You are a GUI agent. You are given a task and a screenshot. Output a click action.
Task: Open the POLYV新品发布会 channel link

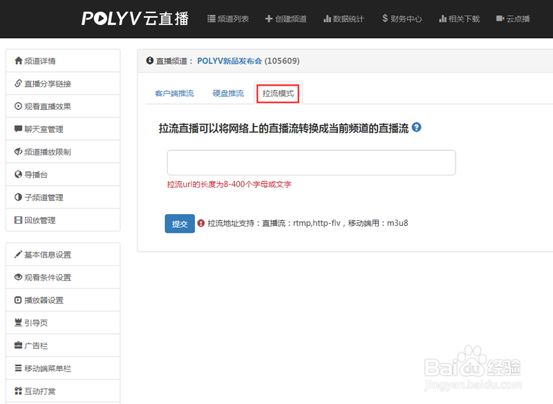tap(229, 61)
